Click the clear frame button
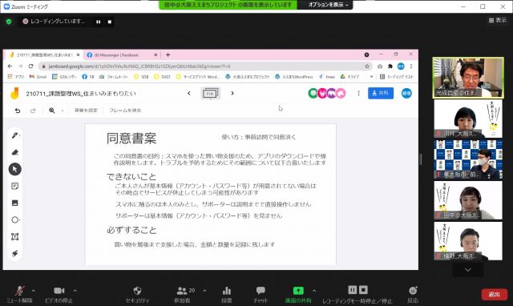 (x=125, y=111)
